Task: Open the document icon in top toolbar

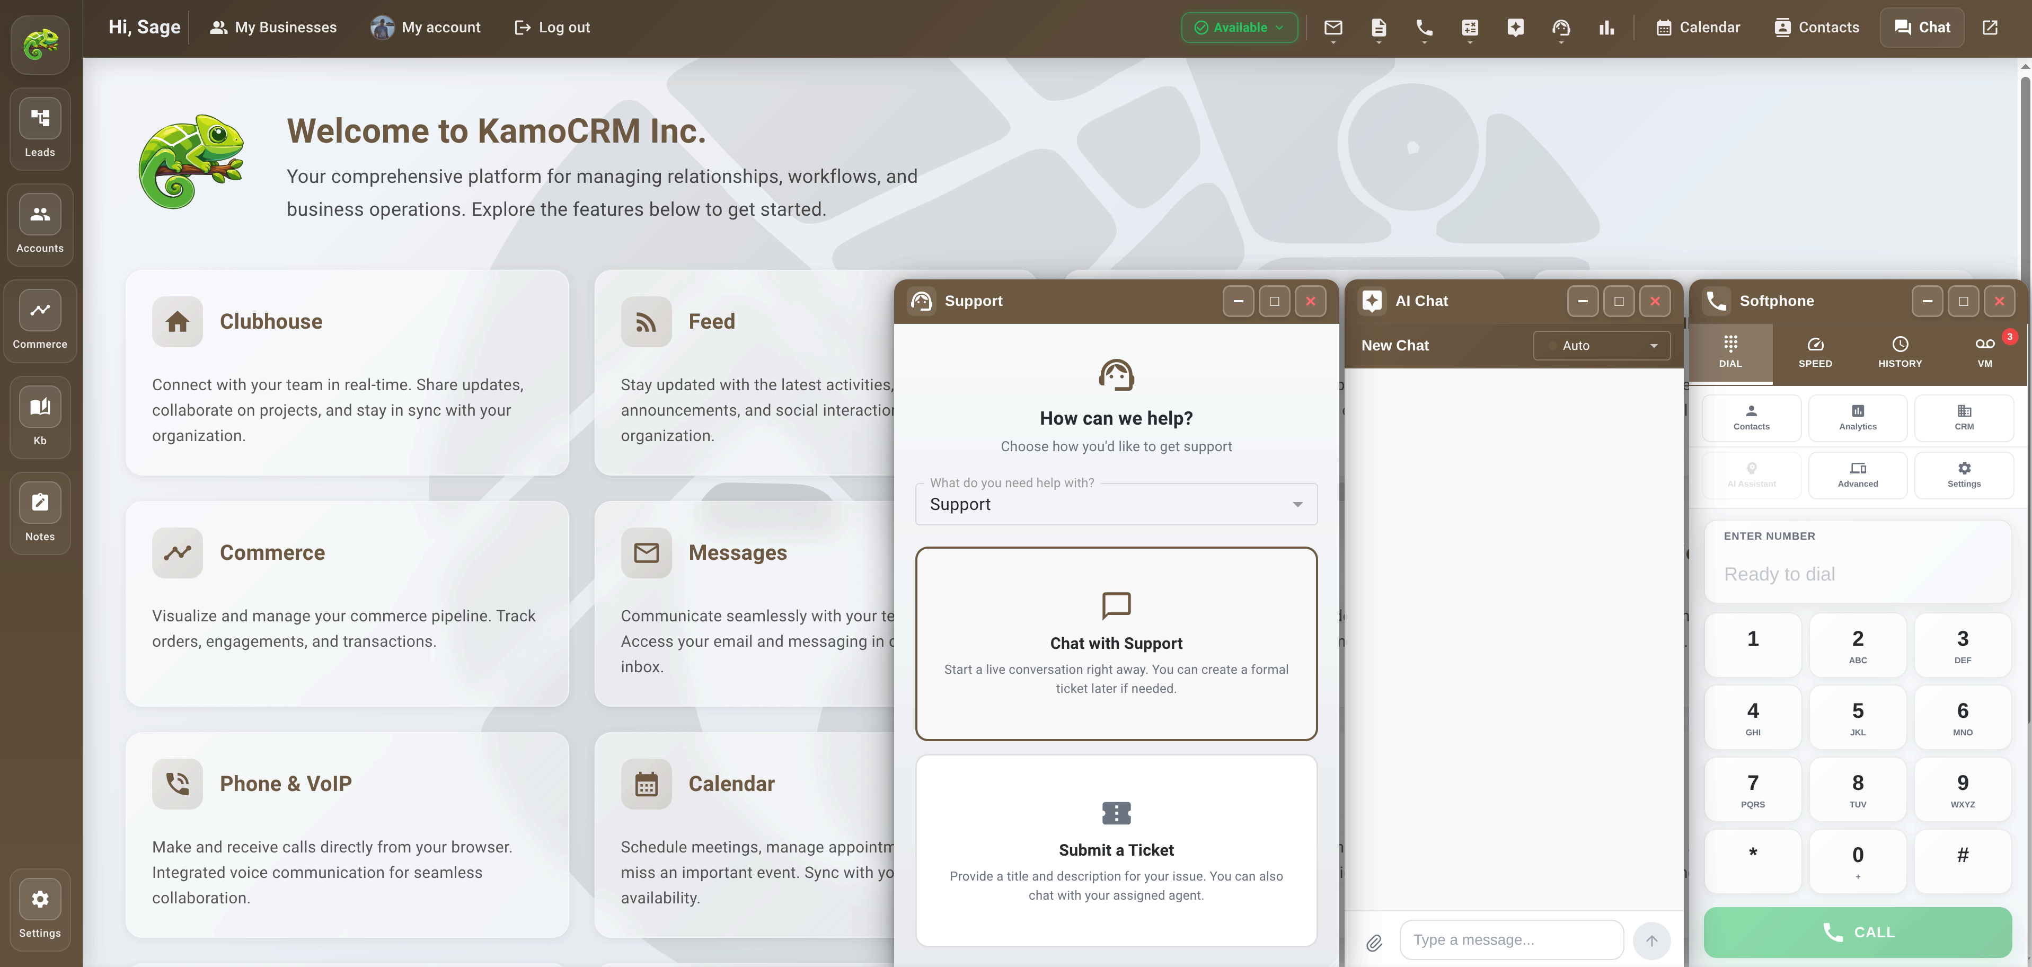Action: click(x=1379, y=28)
